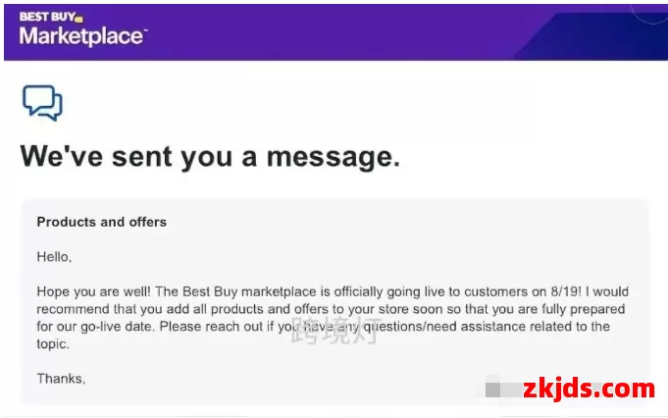668x418 pixels.
Task: Click the blue chat bubbles icon
Action: [x=42, y=103]
